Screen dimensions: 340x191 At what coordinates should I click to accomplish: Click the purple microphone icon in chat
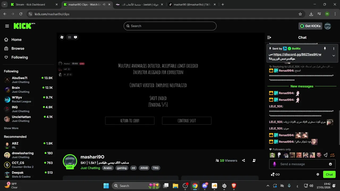click(275, 164)
